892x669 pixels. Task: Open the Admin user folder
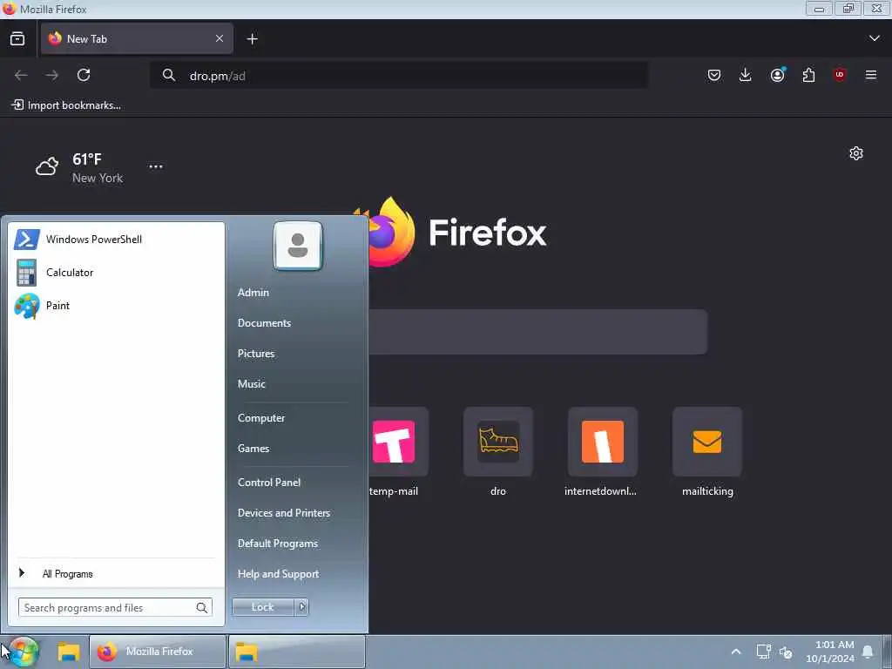(253, 293)
